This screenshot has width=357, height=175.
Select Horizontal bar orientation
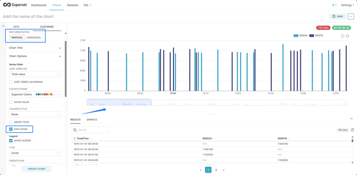tap(34, 38)
